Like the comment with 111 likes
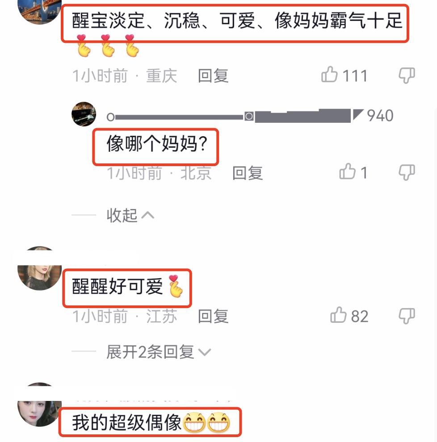The width and height of the screenshot is (437, 442). (x=329, y=75)
